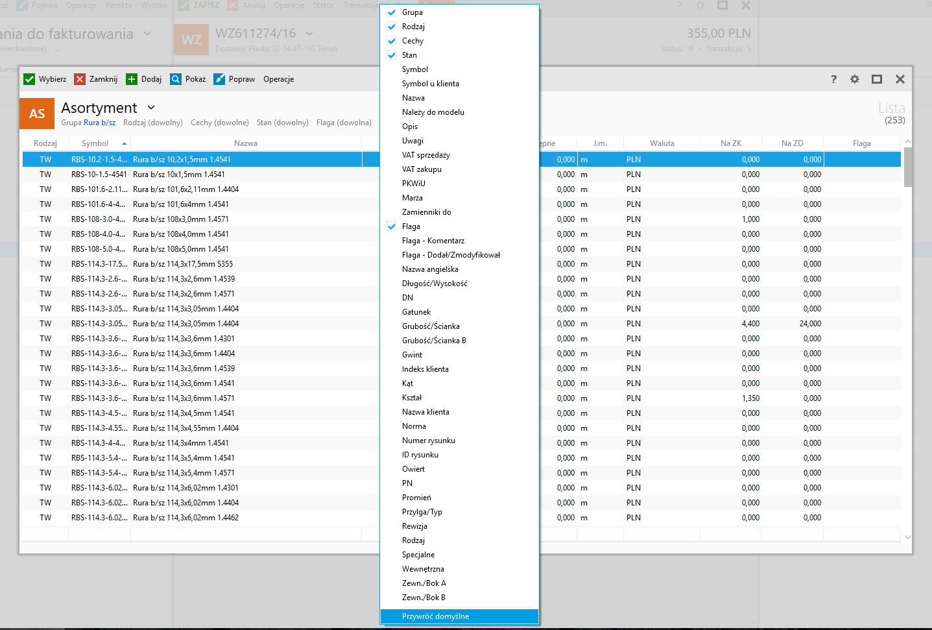The height and width of the screenshot is (630, 932).
Task: Click the help question mark icon
Action: pos(833,79)
